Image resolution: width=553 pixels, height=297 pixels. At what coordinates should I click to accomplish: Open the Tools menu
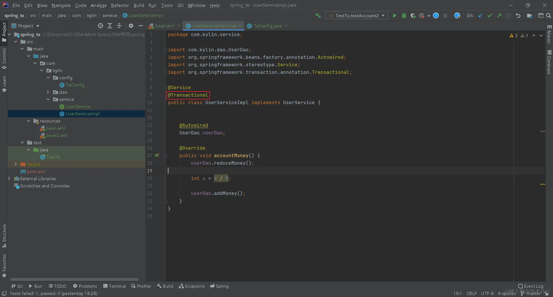(x=167, y=5)
